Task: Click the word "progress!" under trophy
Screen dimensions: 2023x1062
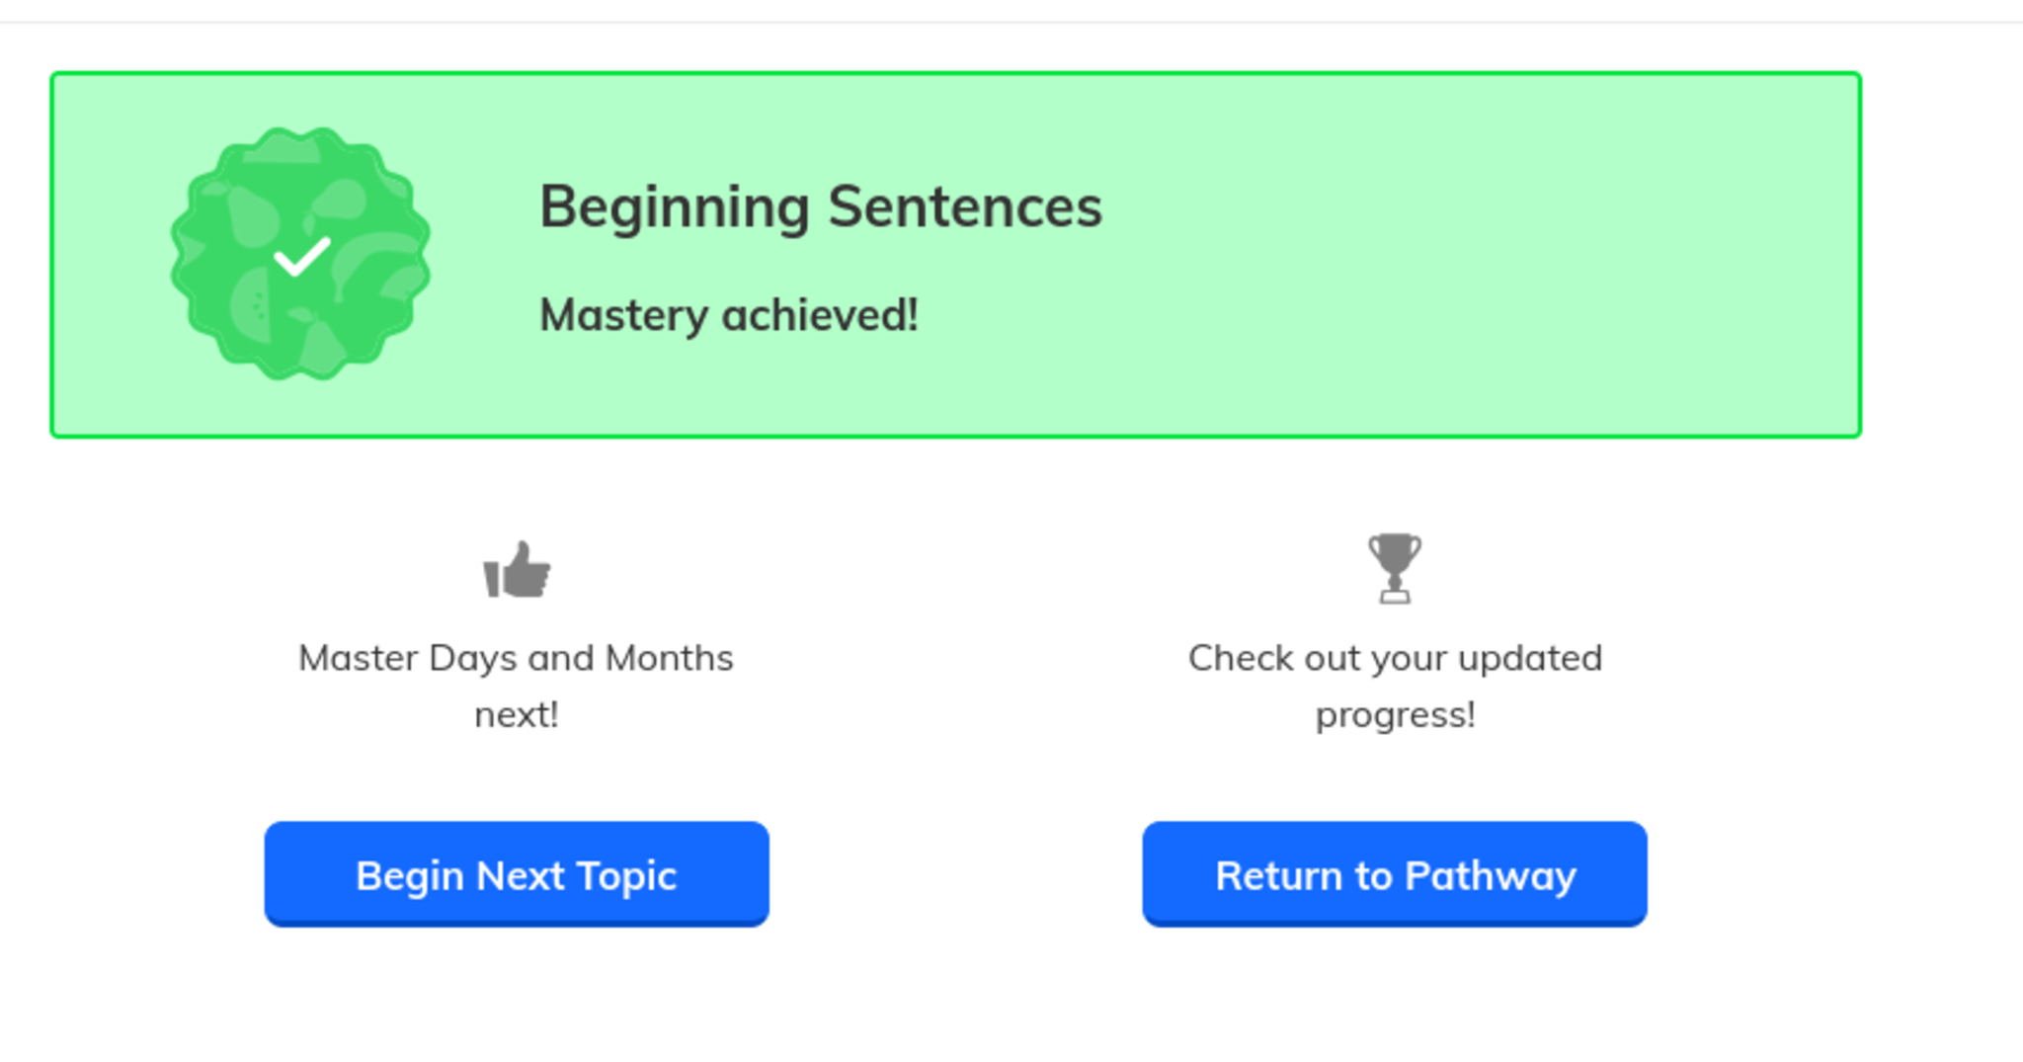Action: (x=1395, y=714)
